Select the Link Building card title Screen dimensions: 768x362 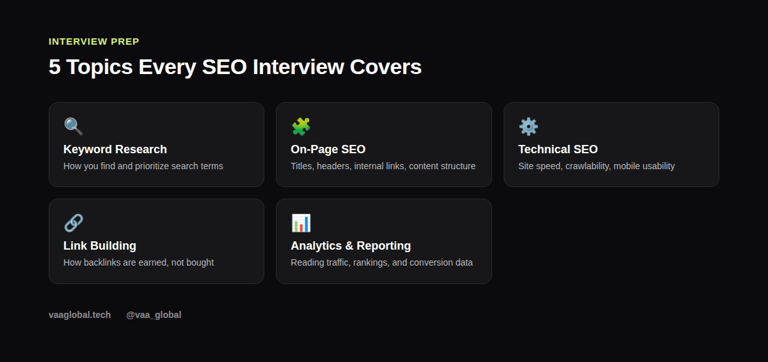[x=100, y=246]
